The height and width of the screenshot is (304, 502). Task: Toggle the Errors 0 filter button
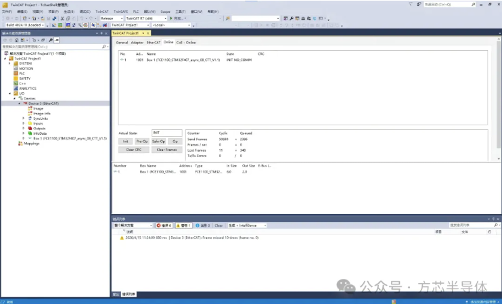coord(164,225)
